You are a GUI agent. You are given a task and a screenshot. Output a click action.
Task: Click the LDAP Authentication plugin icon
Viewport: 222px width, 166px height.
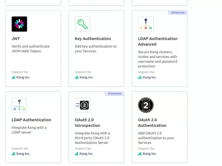(x=19, y=105)
